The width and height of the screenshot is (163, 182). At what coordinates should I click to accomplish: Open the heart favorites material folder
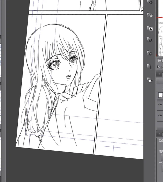click(x=150, y=15)
